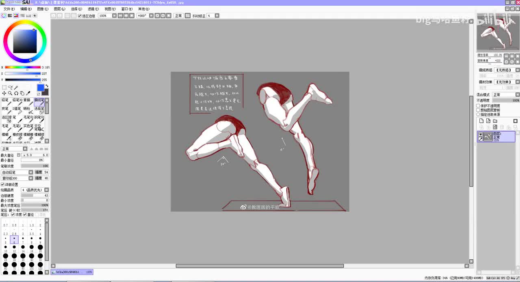Select the rotate canvas tool
Viewport: 520px width, 282px height.
[x=16, y=93]
